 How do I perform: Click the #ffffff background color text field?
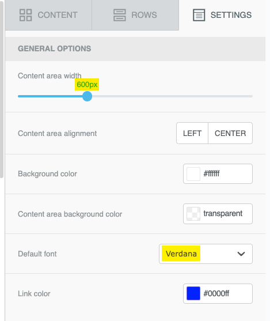coord(218,174)
